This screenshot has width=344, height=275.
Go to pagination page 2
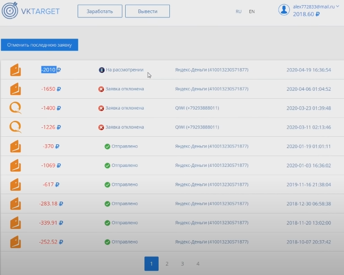pyautogui.click(x=167, y=264)
